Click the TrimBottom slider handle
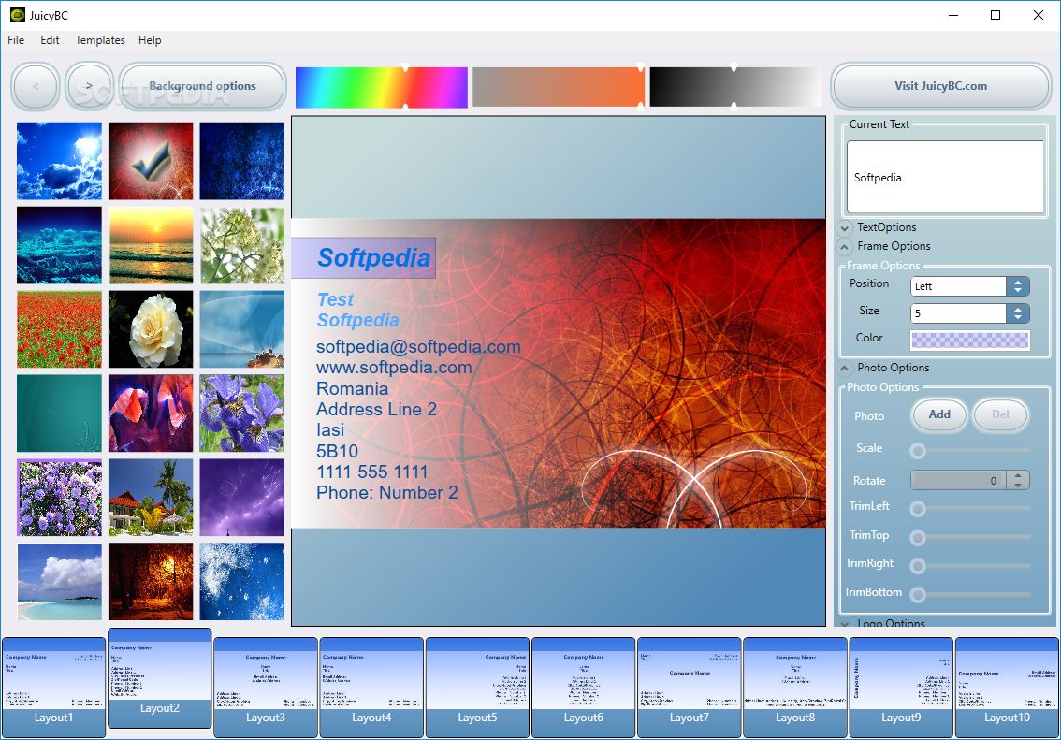The height and width of the screenshot is (740, 1061). point(918,595)
